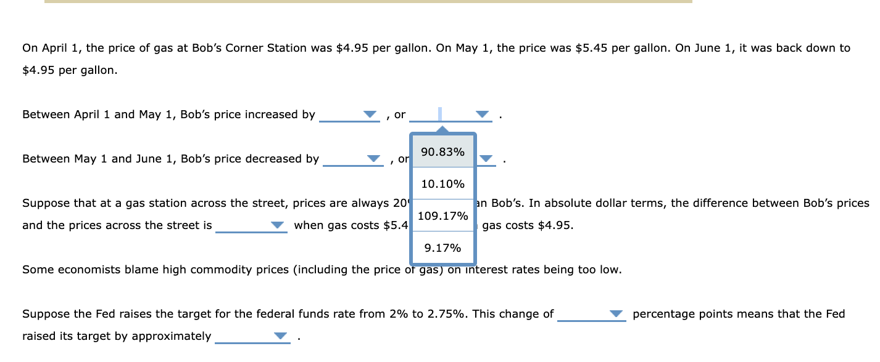Click the highlighted dropdown caret above the list
The width and height of the screenshot is (880, 362).
click(x=441, y=129)
